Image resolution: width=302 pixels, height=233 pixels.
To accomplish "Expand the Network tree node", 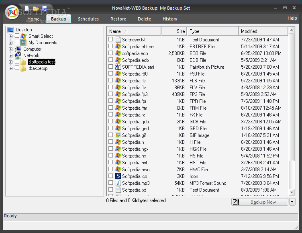I will [10, 55].
